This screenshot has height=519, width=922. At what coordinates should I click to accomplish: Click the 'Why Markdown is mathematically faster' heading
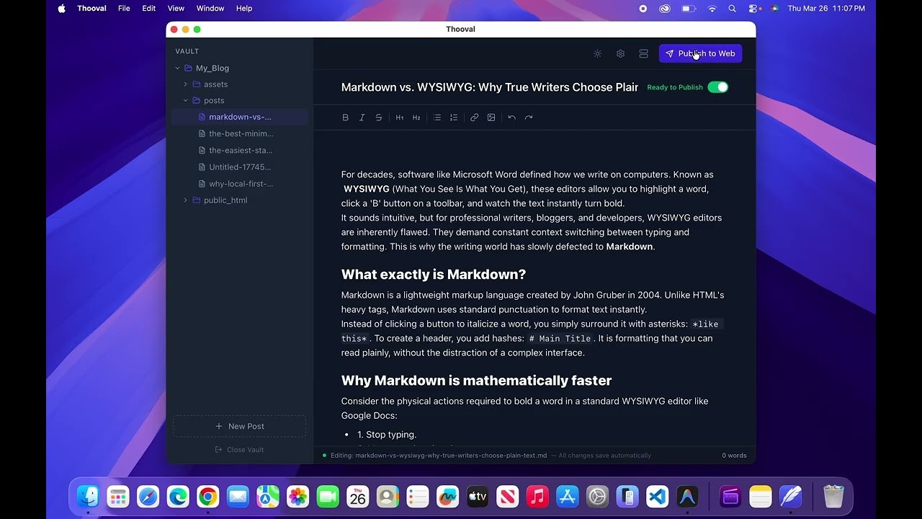coord(476,381)
